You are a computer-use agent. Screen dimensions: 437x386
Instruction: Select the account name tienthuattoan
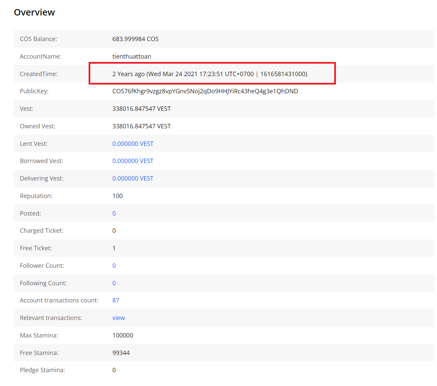(x=132, y=57)
